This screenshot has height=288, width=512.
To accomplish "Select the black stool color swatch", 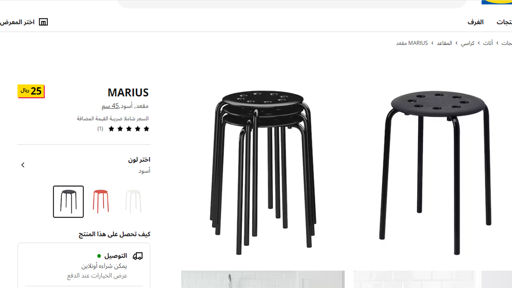I will click(x=68, y=202).
